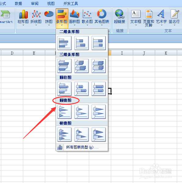Open the 散点图 scatter chart menu
Viewport: 182px width, 183px height.
(x=87, y=17)
